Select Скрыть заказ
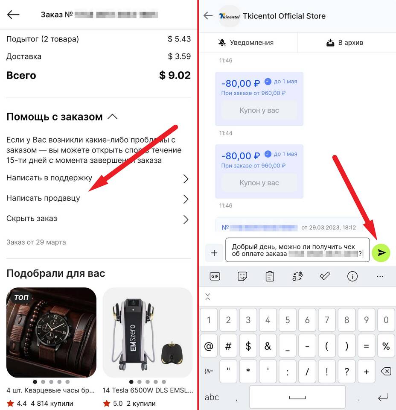396x410 pixels. click(x=97, y=219)
